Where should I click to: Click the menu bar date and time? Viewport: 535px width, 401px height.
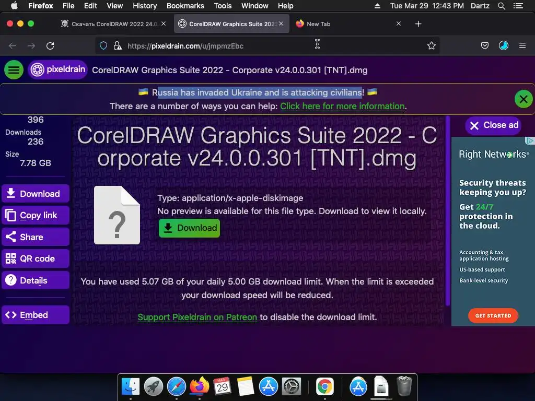point(427,6)
